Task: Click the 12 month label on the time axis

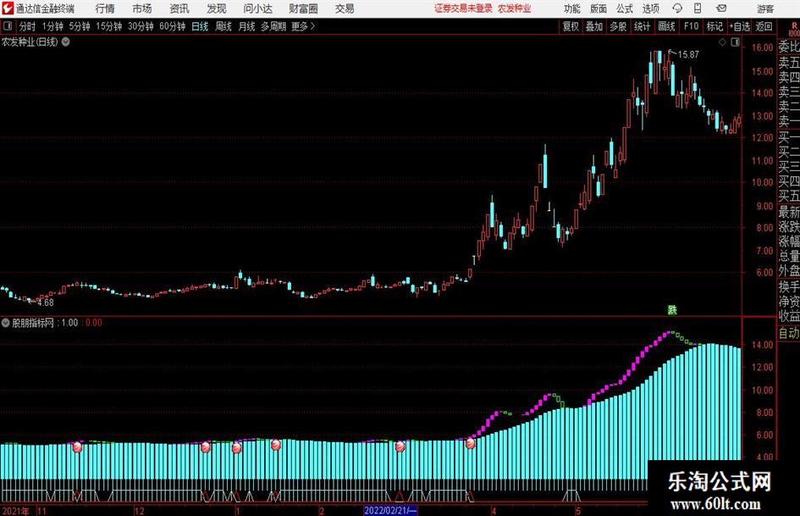Action: coord(139,511)
